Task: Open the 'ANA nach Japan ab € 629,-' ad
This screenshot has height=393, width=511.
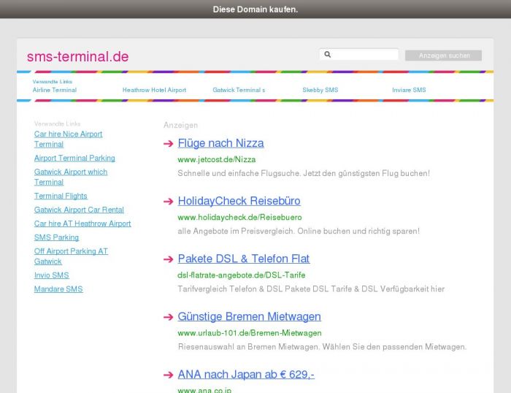Action: point(246,375)
